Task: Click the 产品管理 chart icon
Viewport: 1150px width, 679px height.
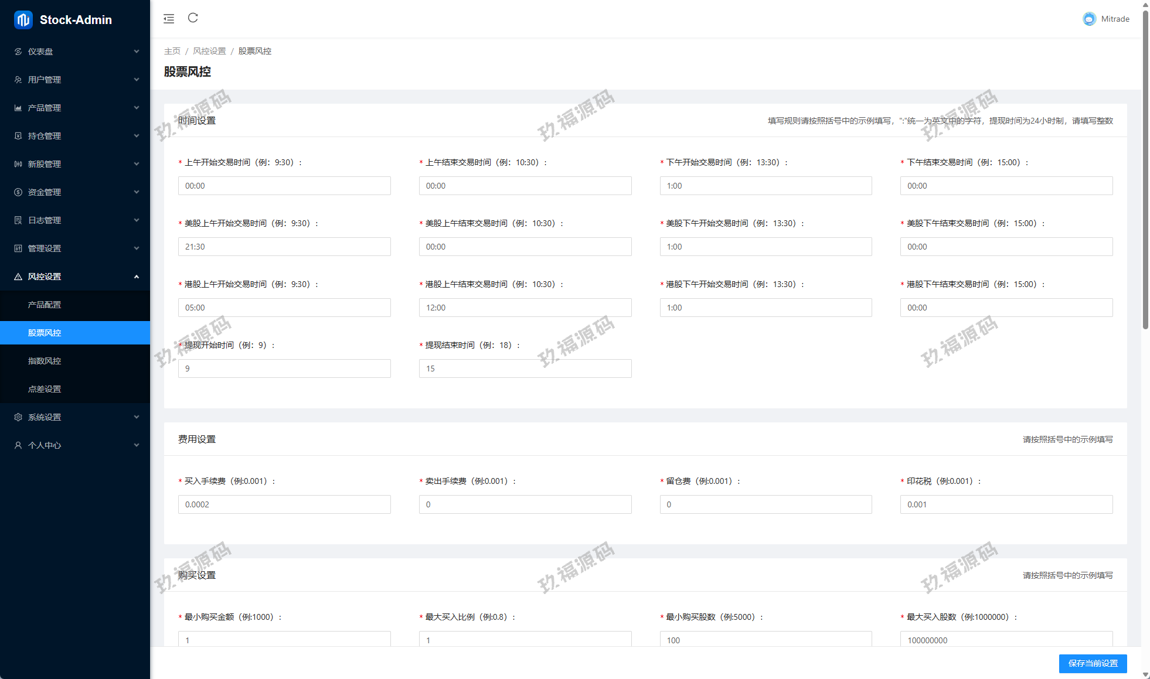Action: (18, 108)
